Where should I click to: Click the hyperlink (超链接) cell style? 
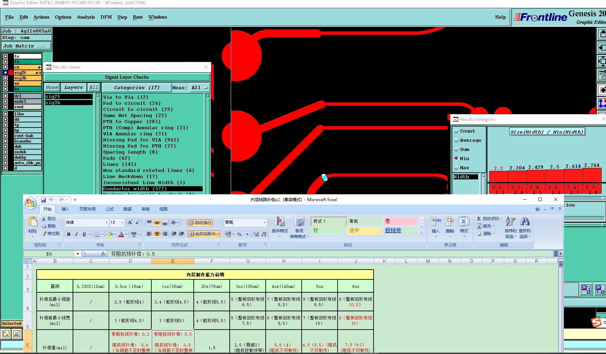click(x=400, y=231)
